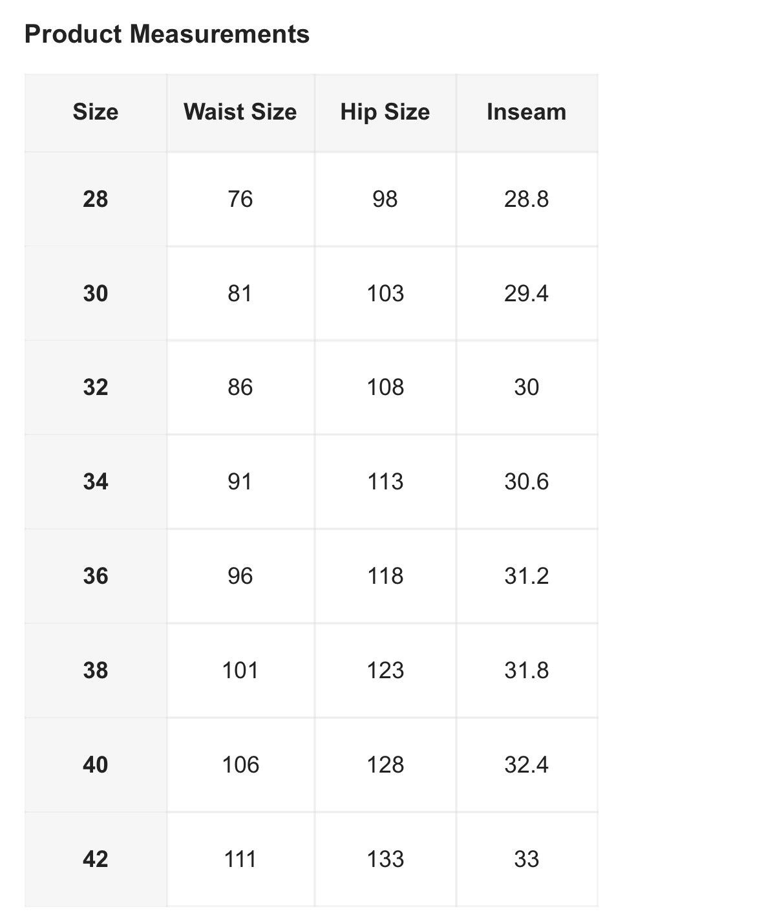The image size is (762, 920).
Task: Select the Size column header
Action: pyautogui.click(x=96, y=112)
